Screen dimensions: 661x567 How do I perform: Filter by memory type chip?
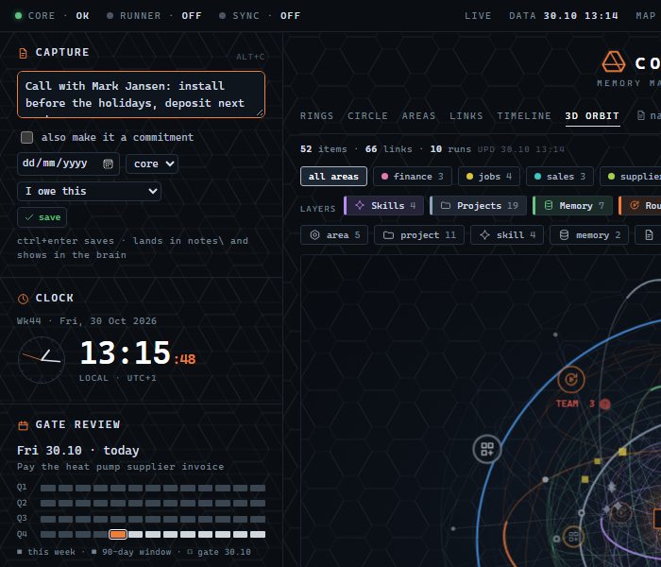(x=589, y=235)
